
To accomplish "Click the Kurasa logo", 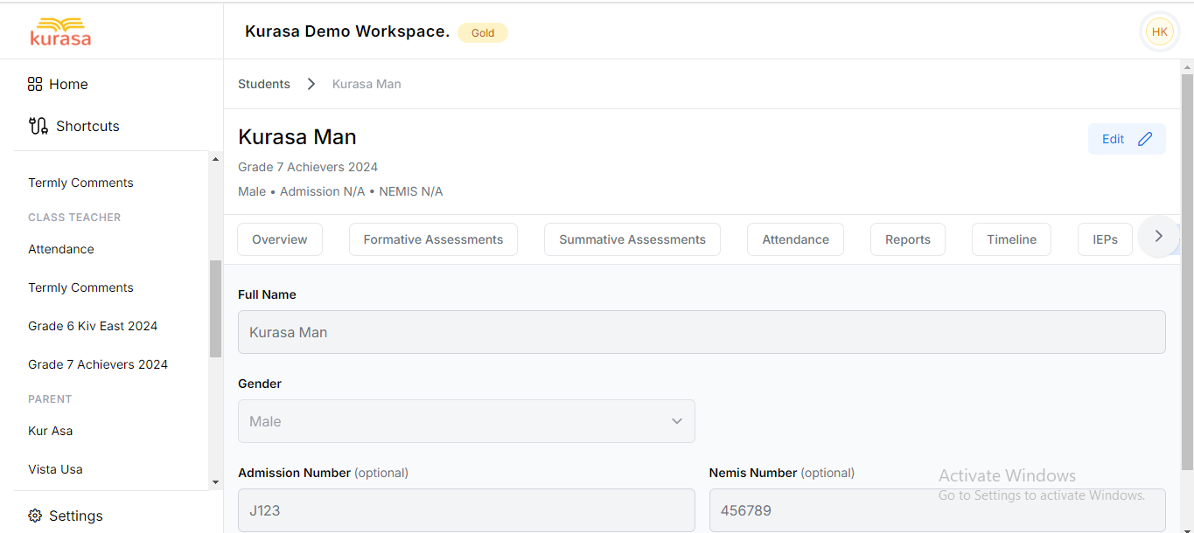I will pyautogui.click(x=60, y=31).
